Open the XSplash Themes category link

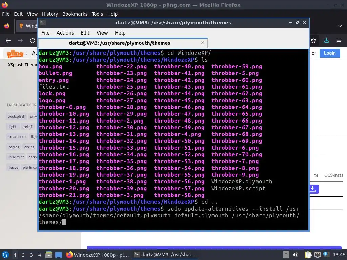tap(23, 65)
